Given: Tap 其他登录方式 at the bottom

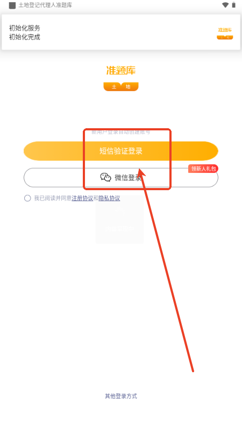Looking at the screenshot, I should point(121,396).
